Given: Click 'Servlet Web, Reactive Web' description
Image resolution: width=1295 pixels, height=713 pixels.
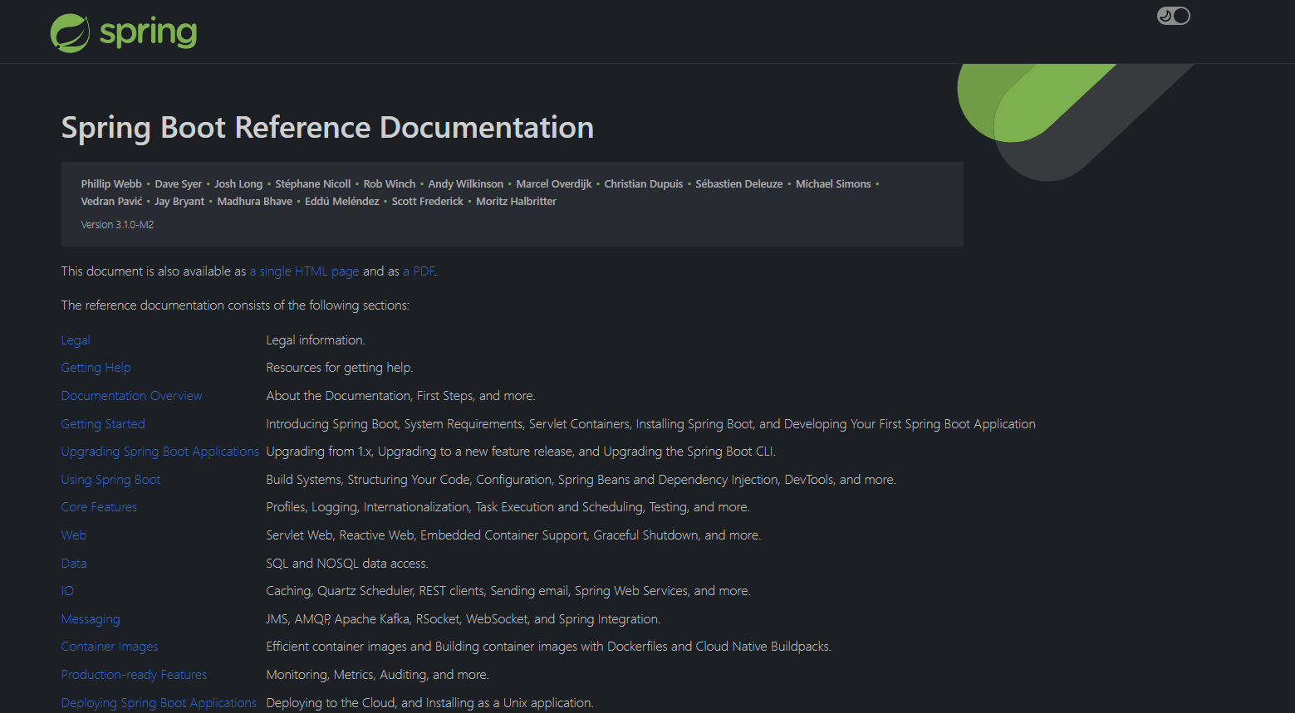Looking at the screenshot, I should point(513,535).
